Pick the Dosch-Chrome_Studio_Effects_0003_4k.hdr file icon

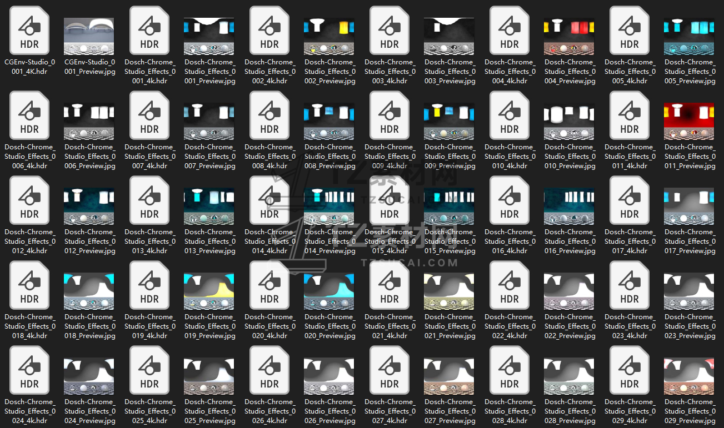point(390,31)
